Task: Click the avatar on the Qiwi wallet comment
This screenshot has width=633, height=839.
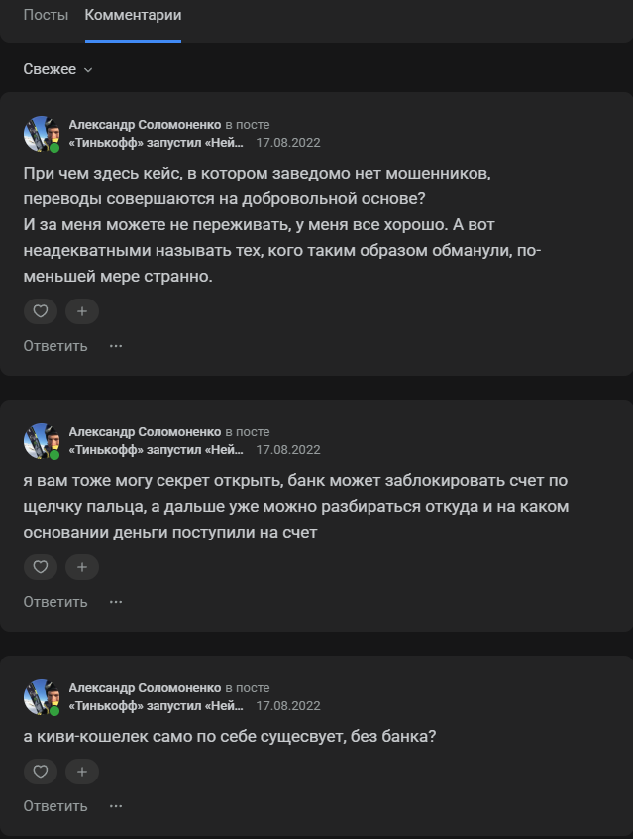Action: (x=42, y=697)
